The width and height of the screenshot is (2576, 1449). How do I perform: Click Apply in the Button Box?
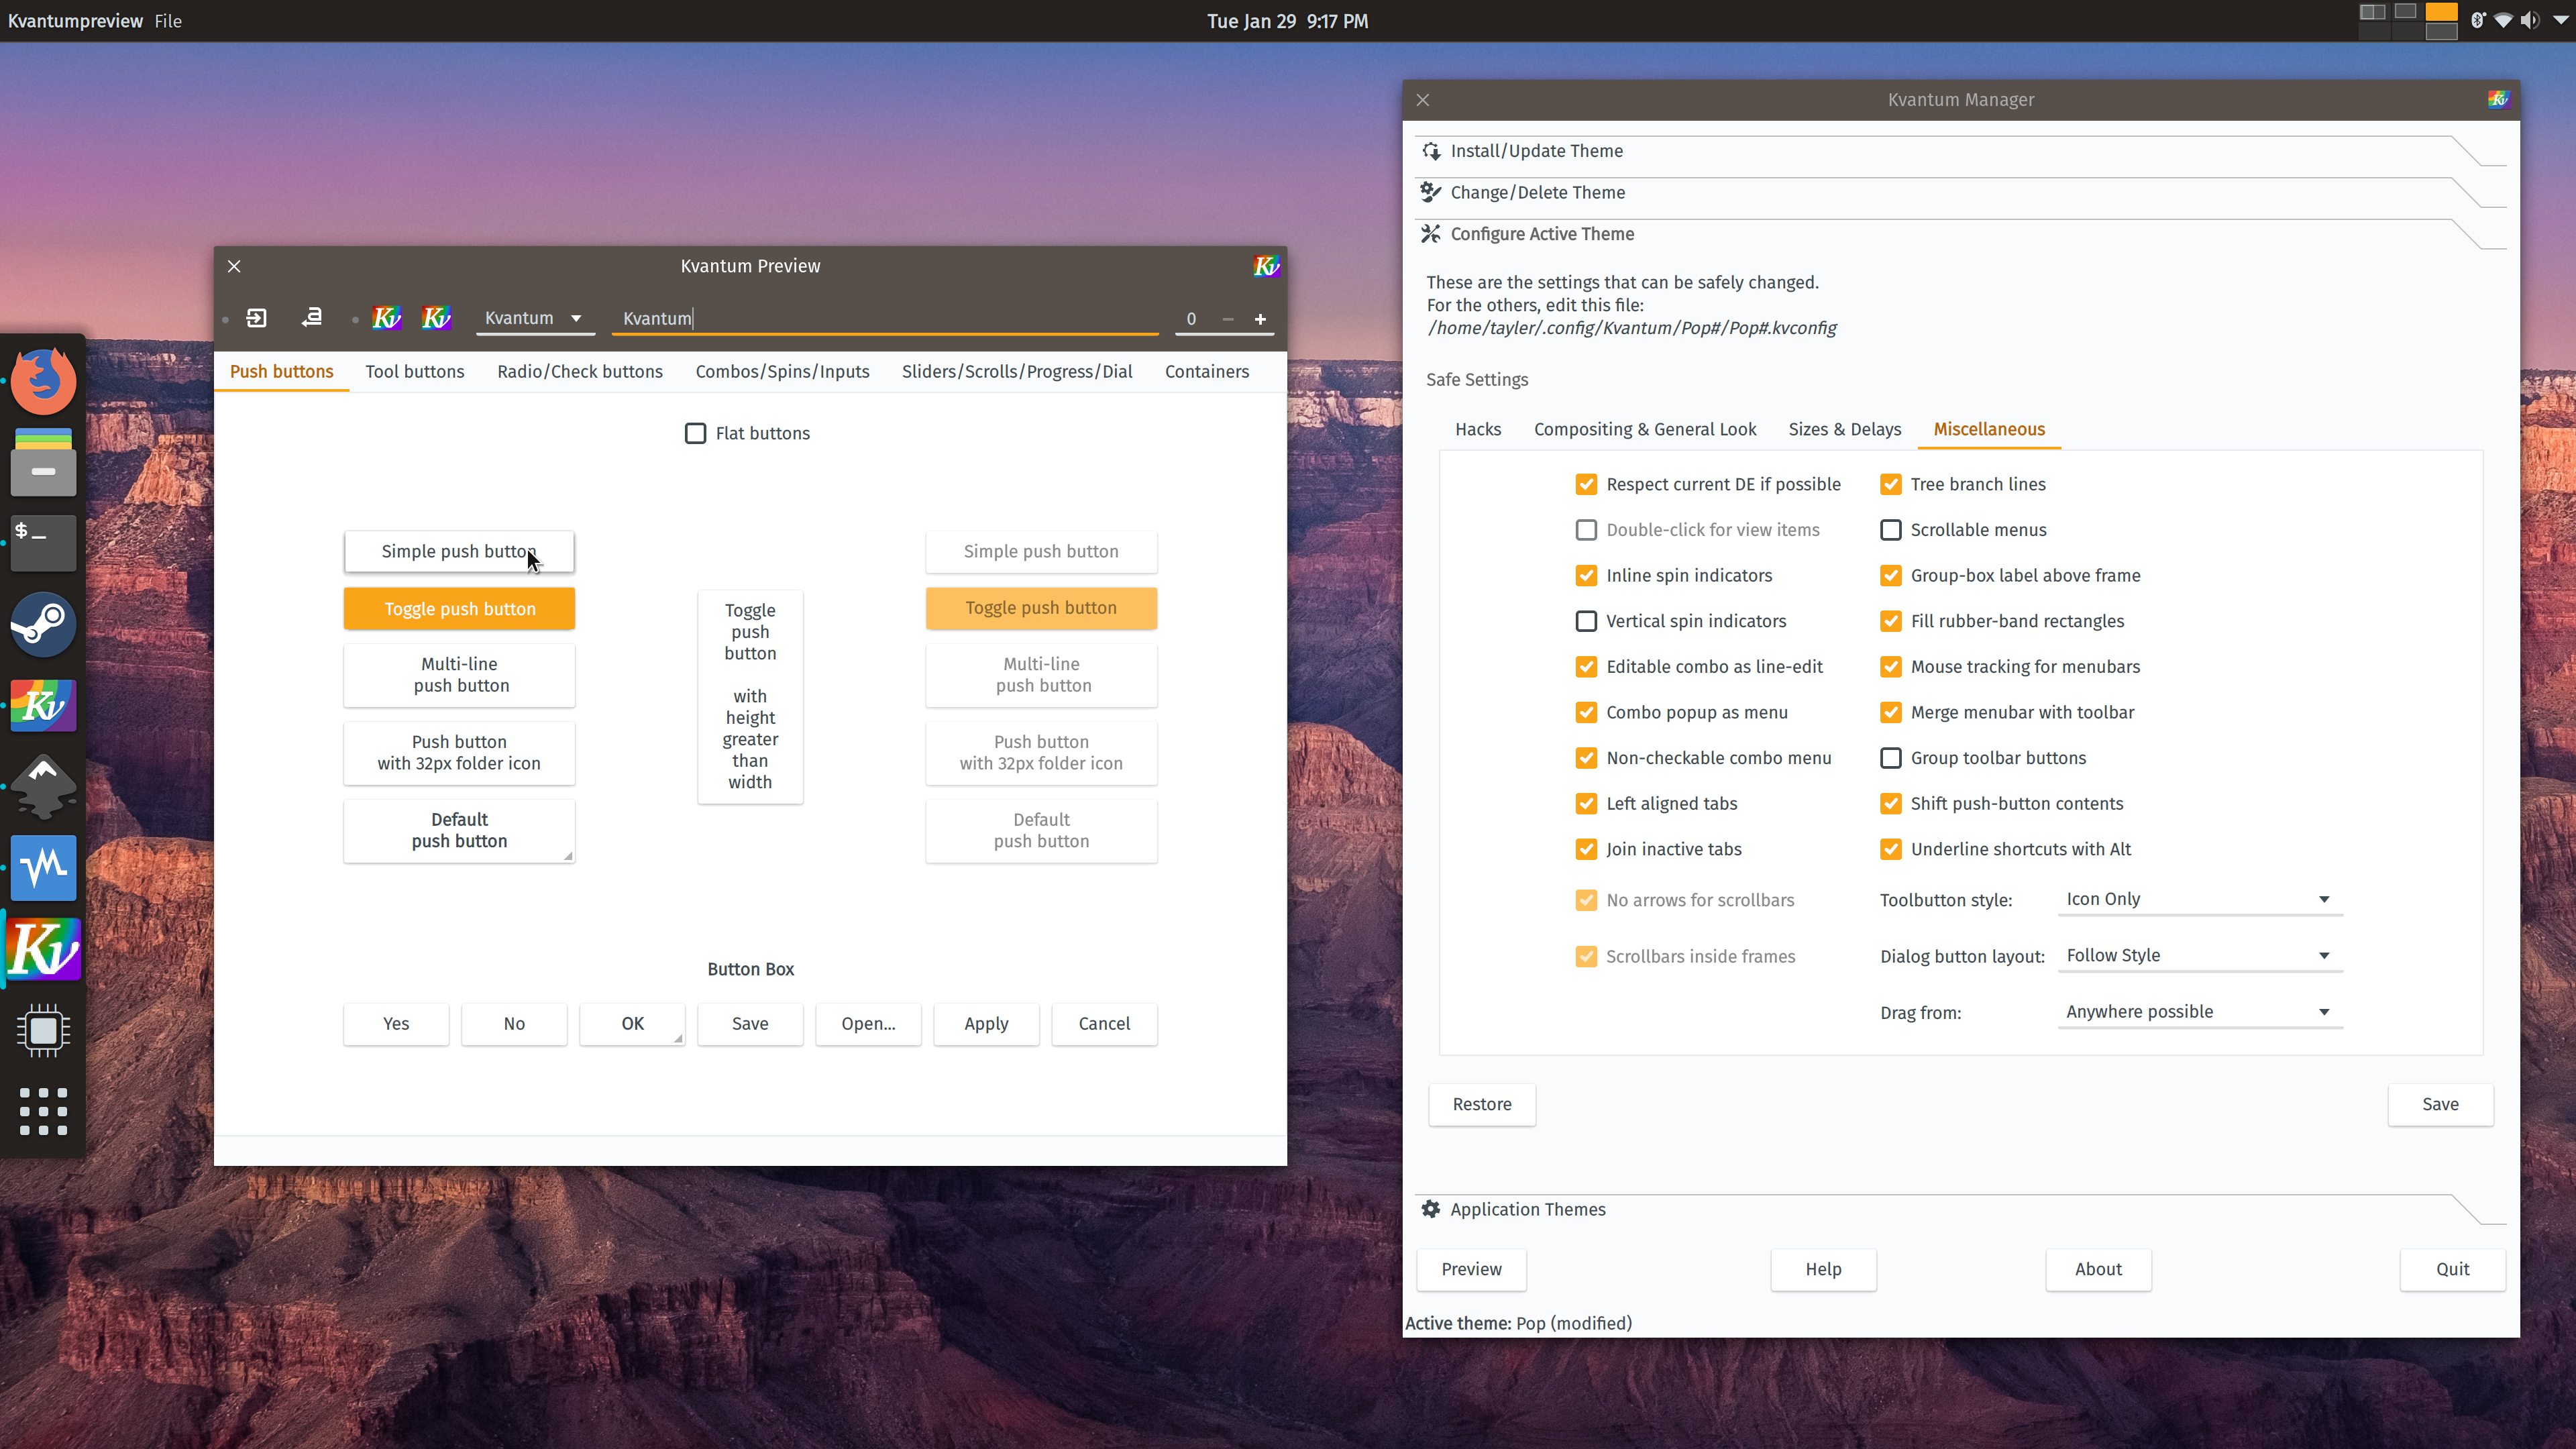(986, 1024)
